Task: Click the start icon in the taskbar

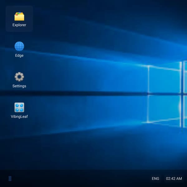Action: (x=10, y=179)
